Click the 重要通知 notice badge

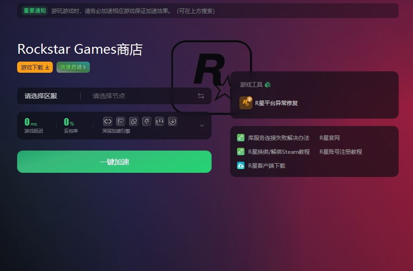click(x=35, y=11)
